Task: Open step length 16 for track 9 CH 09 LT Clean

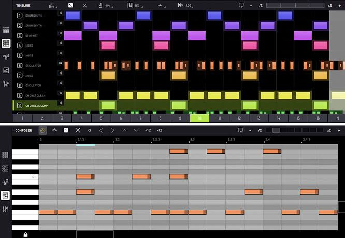Action: click(61, 93)
